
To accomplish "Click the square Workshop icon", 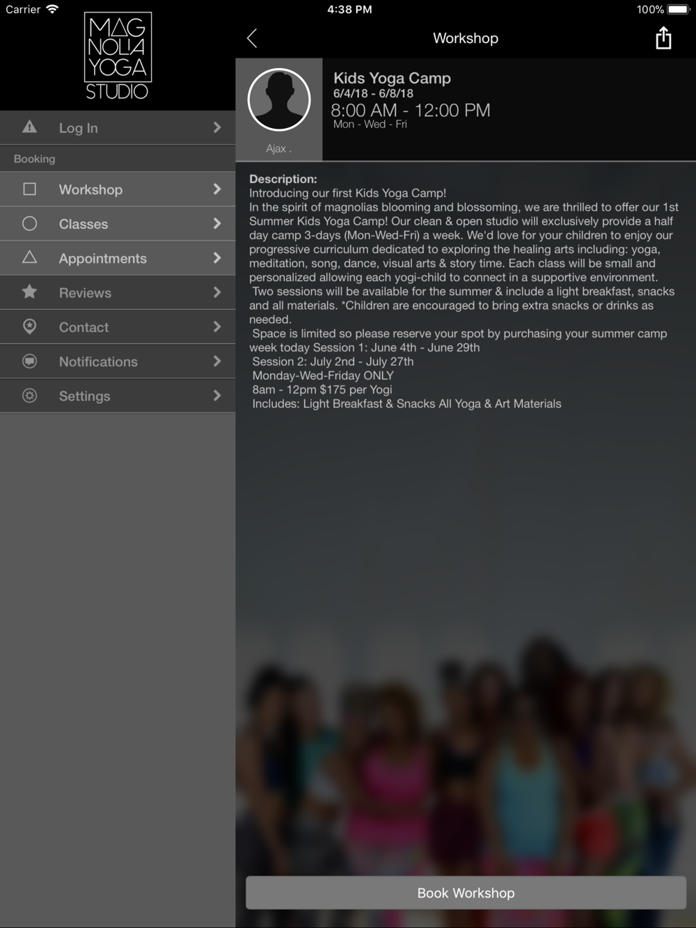I will (29, 189).
